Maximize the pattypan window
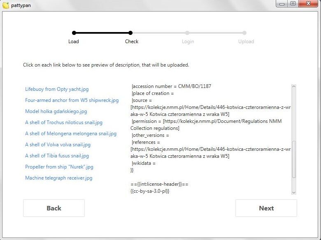 point(293,4)
